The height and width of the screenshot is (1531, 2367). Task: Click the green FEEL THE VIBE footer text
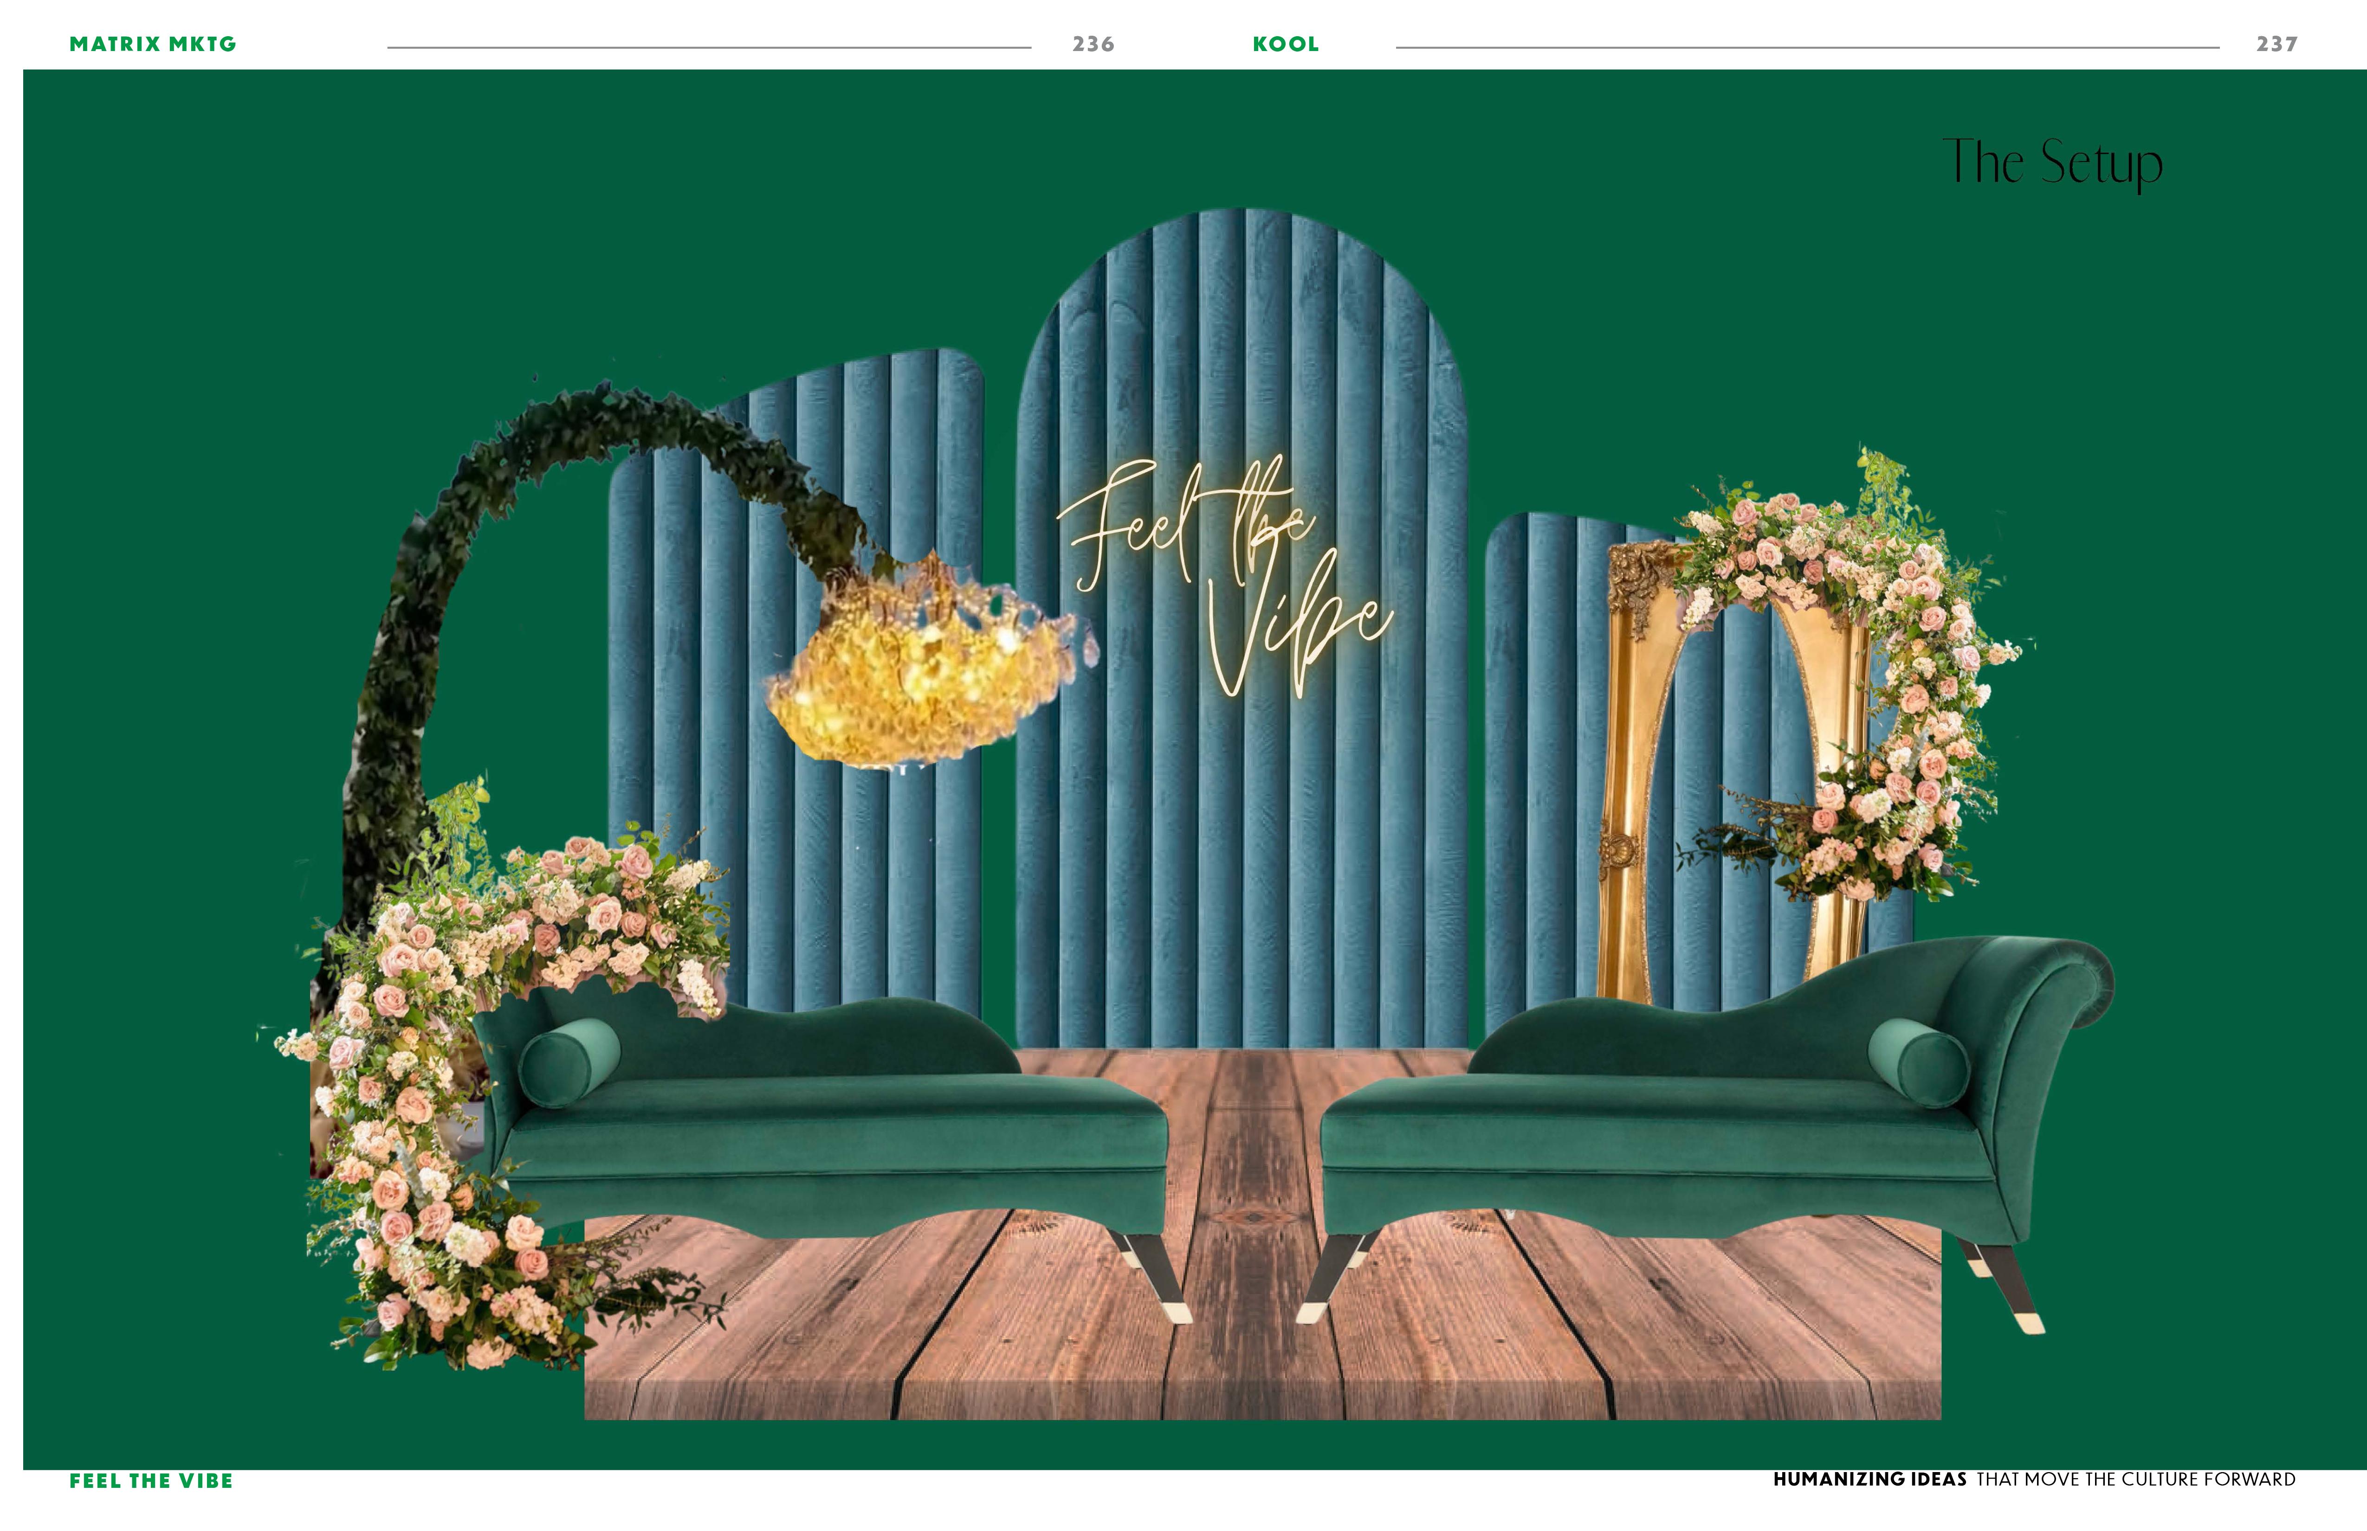[151, 1480]
